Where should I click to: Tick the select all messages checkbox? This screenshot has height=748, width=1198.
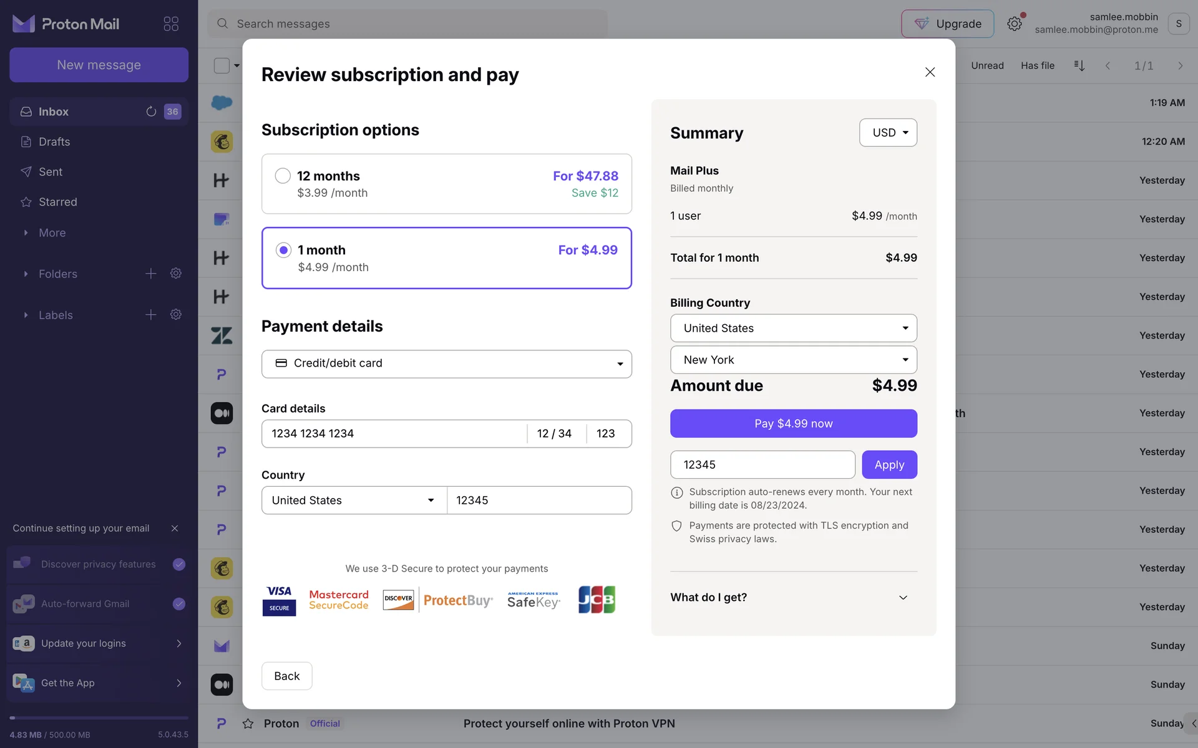[222, 65]
